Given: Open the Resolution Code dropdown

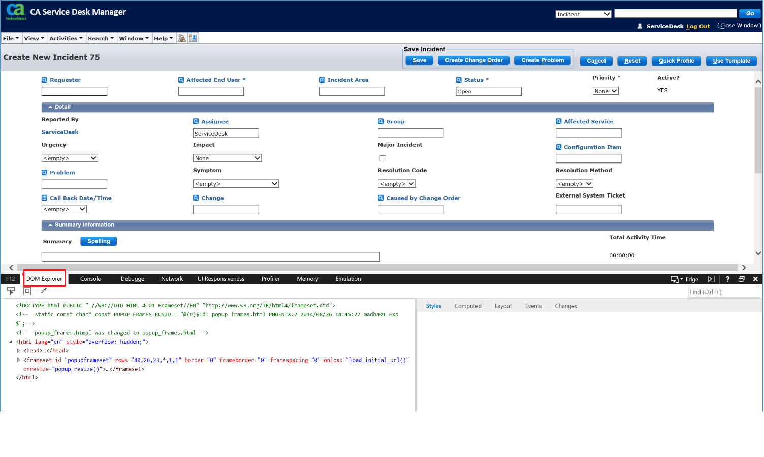Looking at the screenshot, I should (x=397, y=184).
